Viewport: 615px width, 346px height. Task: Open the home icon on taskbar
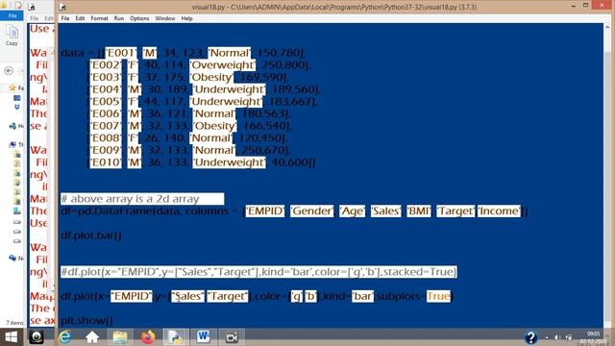tap(92, 337)
